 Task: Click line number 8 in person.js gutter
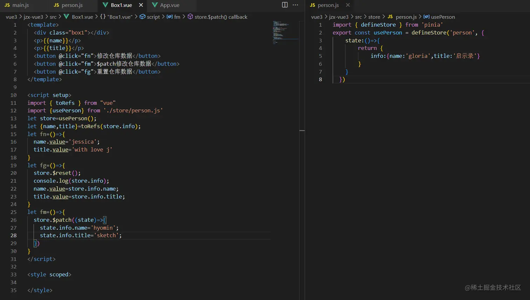point(320,79)
